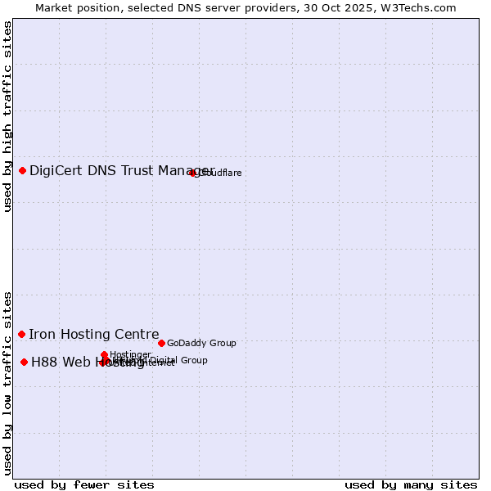The height and width of the screenshot is (491, 491).
Task: Click W3Techs.com in the chart title
Action: coord(421,7)
